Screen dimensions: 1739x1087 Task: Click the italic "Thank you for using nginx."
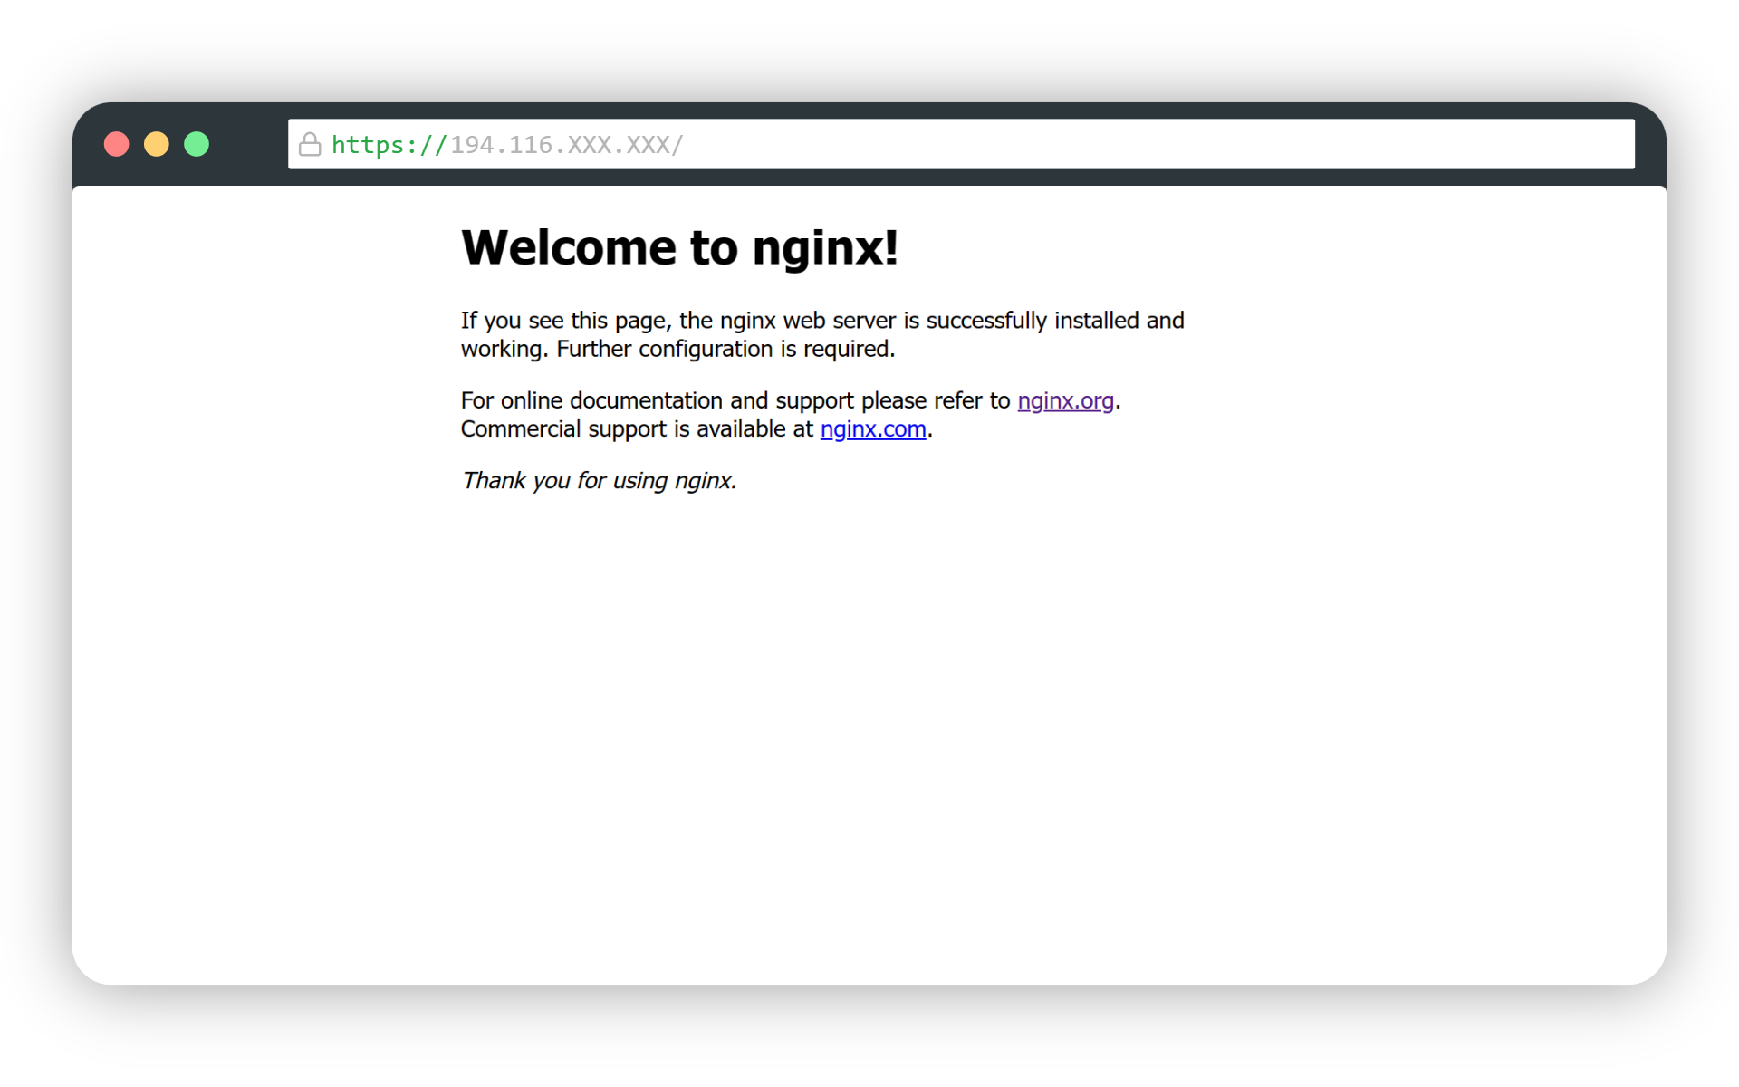coord(599,481)
